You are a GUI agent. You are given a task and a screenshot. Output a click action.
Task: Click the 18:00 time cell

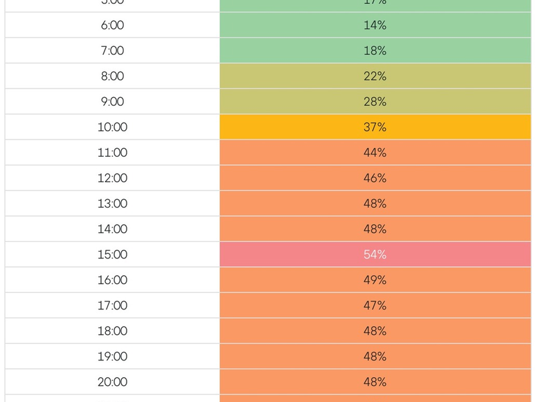(x=113, y=331)
